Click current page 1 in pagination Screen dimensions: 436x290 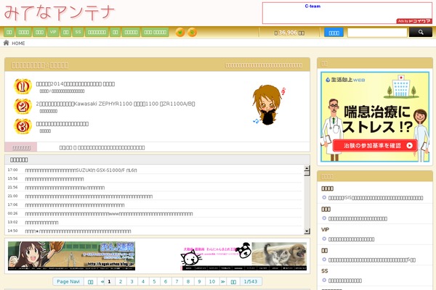point(109,281)
